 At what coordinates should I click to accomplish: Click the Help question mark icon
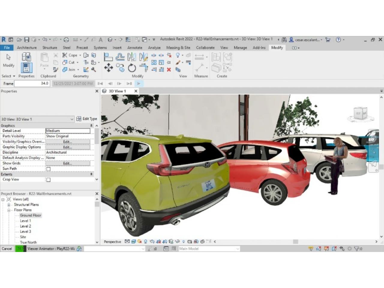(x=338, y=40)
